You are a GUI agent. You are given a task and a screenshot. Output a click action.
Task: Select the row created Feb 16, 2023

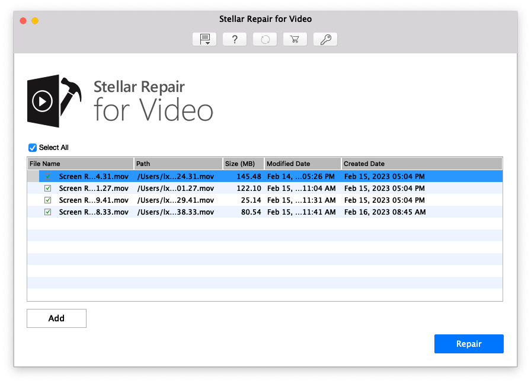click(x=265, y=212)
